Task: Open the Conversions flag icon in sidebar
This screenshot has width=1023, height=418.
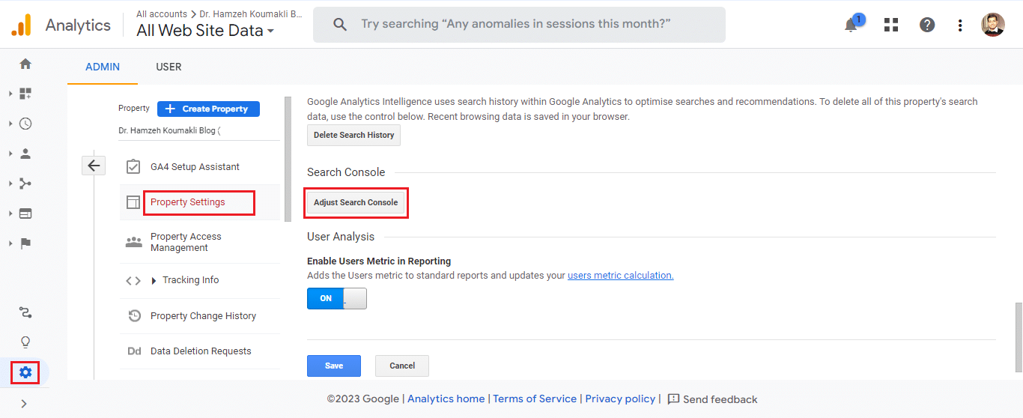Action: [x=25, y=243]
